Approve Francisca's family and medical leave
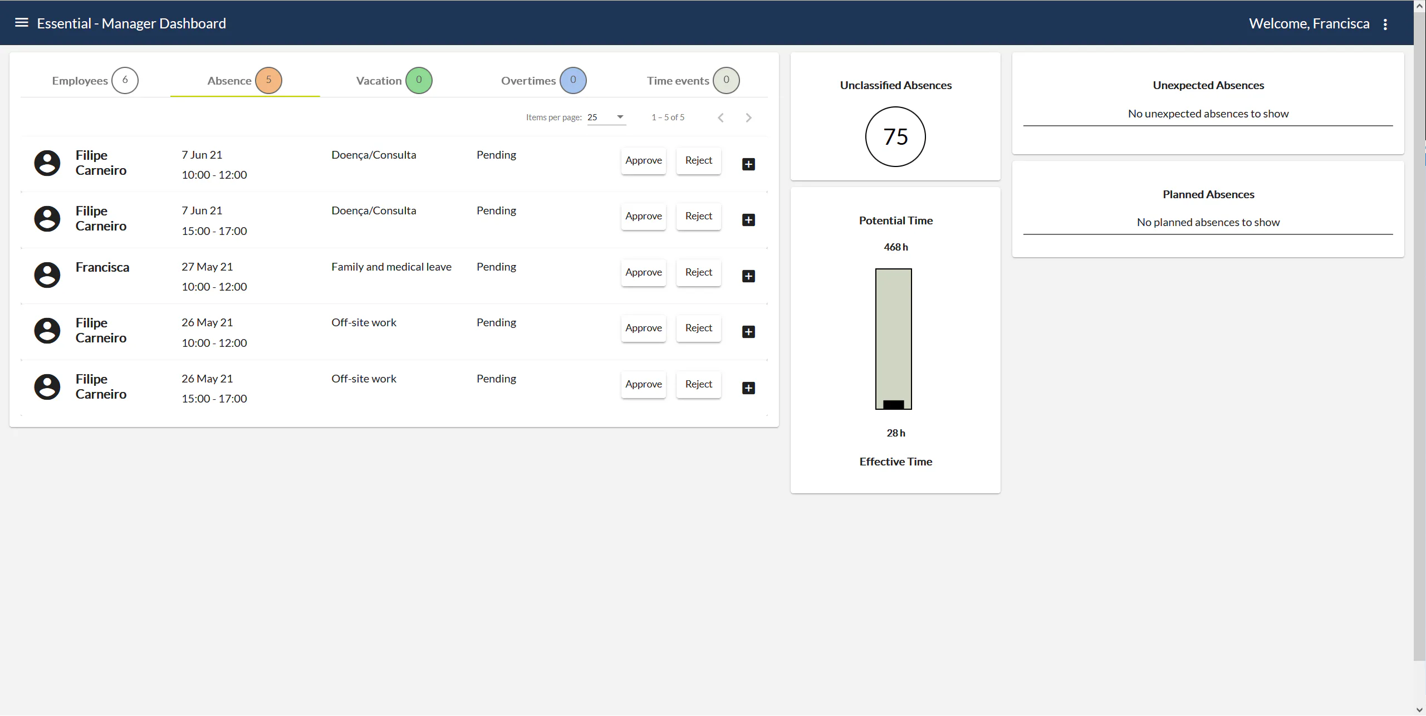 [x=643, y=272]
